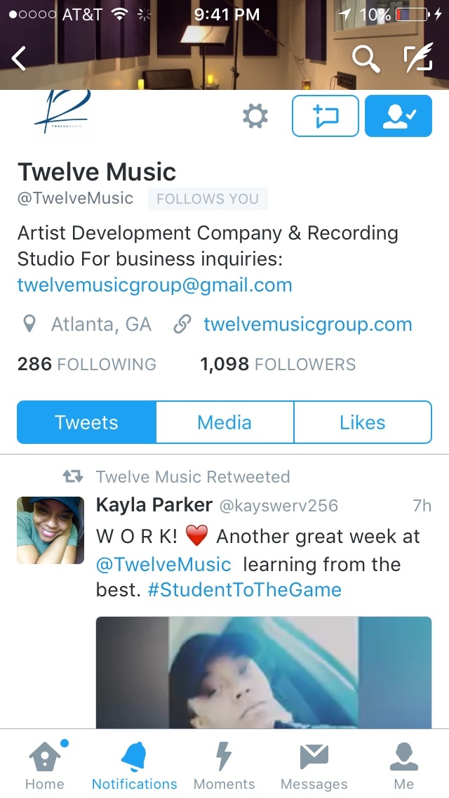View the 1,098 Followers list
The height and width of the screenshot is (798, 449).
[278, 365]
